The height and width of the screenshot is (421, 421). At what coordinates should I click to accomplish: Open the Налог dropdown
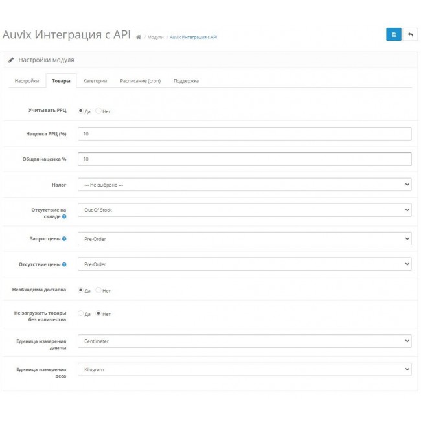(244, 185)
